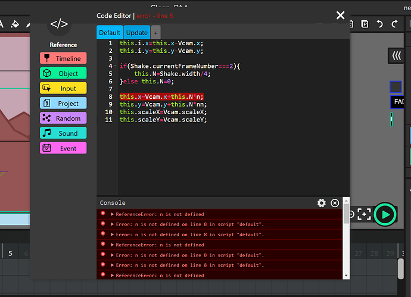Collapse the if block fold arrow on line 4
Image resolution: width=411 pixels, height=297 pixels.
click(115, 66)
